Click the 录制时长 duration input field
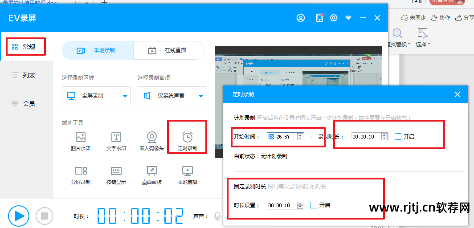Image resolution: width=474 pixels, height=228 pixels. pos(369,137)
